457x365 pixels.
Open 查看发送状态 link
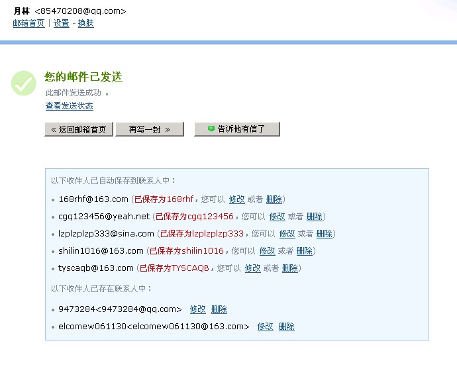[x=69, y=106]
